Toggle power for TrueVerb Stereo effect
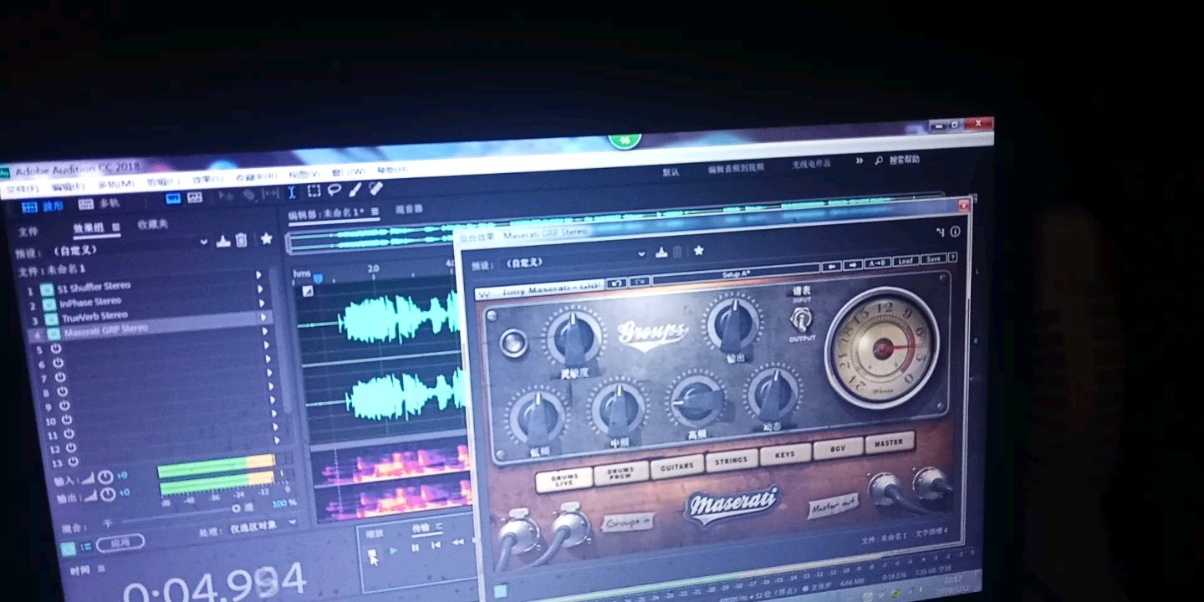The width and height of the screenshot is (1204, 602). (x=49, y=319)
